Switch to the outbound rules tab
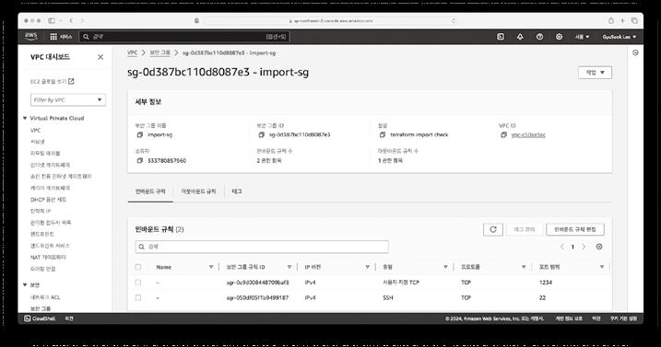The width and height of the screenshot is (661, 347). [198, 191]
